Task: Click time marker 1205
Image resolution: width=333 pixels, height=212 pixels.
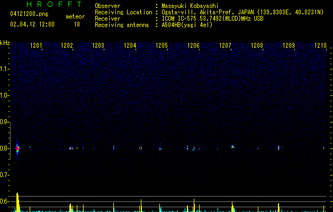Action: (x=161, y=46)
